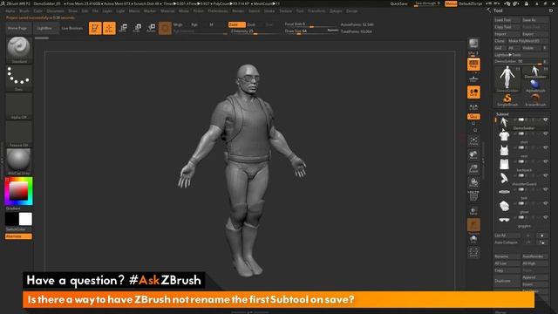Screen dimensions: 558x314
Task: Click Make PolyMesh3D button
Action: [527, 41]
